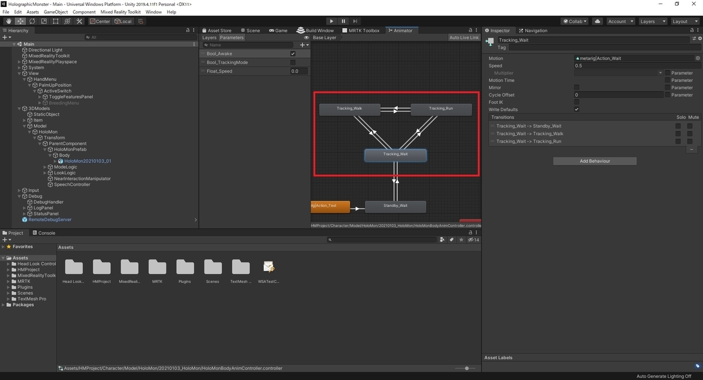The height and width of the screenshot is (380, 703).
Task: Lock the Inspector panel
Action: tap(691, 30)
